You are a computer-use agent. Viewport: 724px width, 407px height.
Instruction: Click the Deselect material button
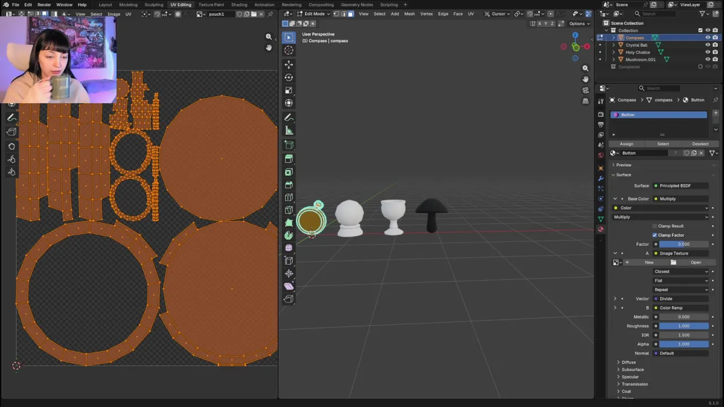[x=700, y=144]
